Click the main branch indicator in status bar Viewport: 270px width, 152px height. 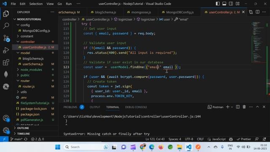click(16, 139)
